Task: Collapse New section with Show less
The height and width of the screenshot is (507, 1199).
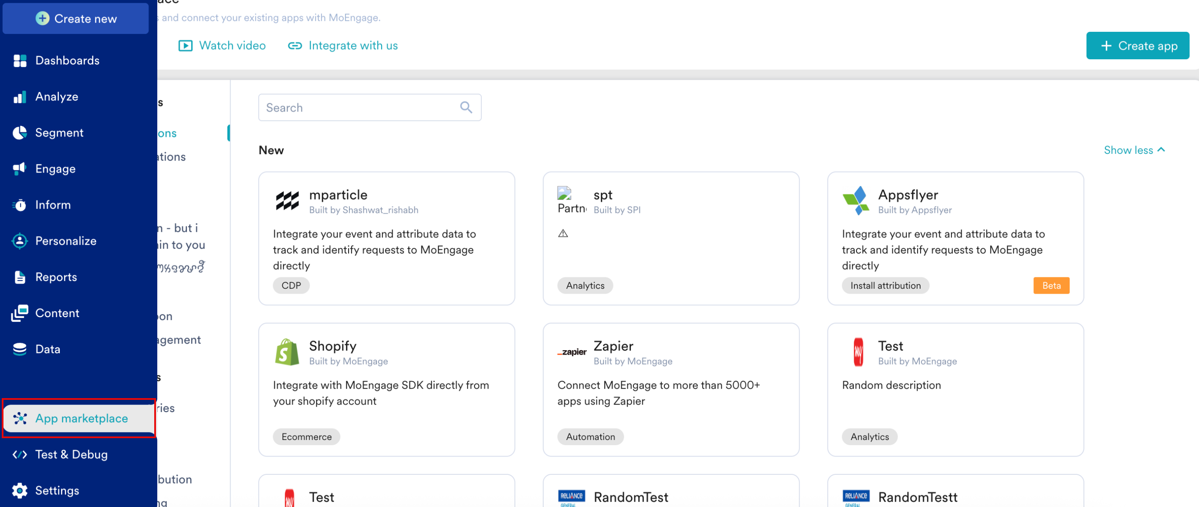Action: [1134, 150]
